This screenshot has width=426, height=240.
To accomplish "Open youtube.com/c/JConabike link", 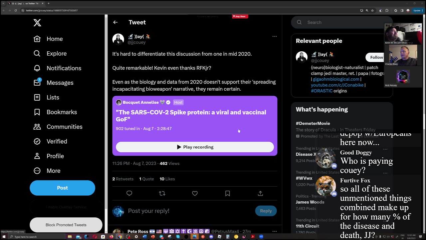I will (x=337, y=85).
